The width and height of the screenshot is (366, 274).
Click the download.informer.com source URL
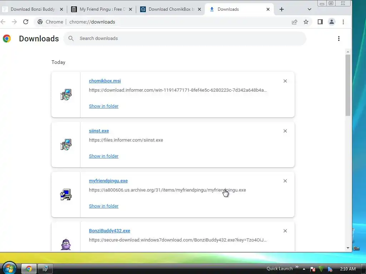(178, 90)
